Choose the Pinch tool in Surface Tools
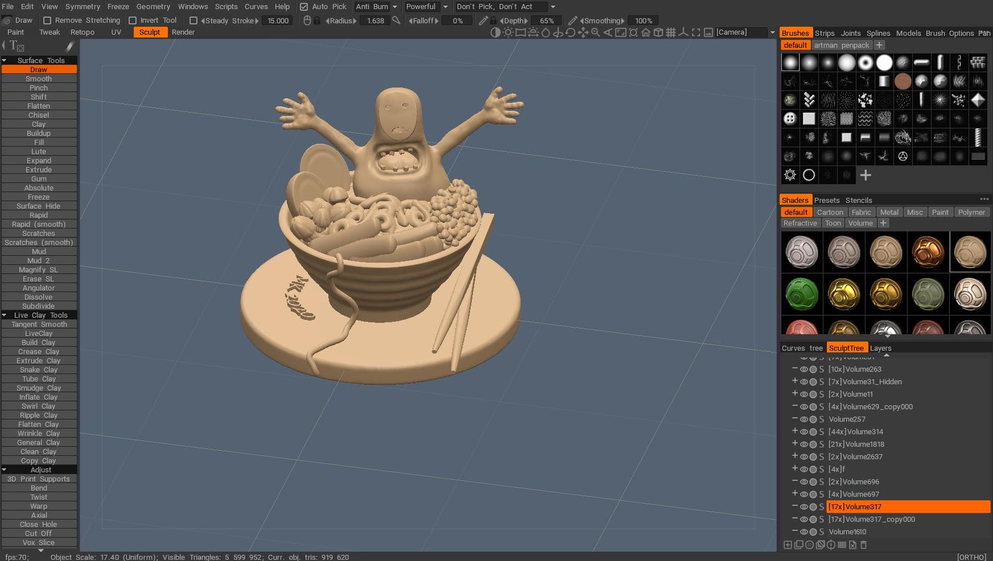This screenshot has height=561, width=993. 39,88
